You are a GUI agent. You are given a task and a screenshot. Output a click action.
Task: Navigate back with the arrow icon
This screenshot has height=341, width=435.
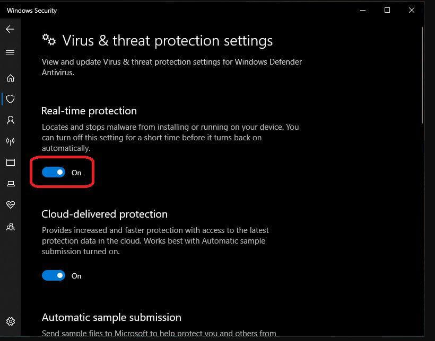pyautogui.click(x=9, y=29)
